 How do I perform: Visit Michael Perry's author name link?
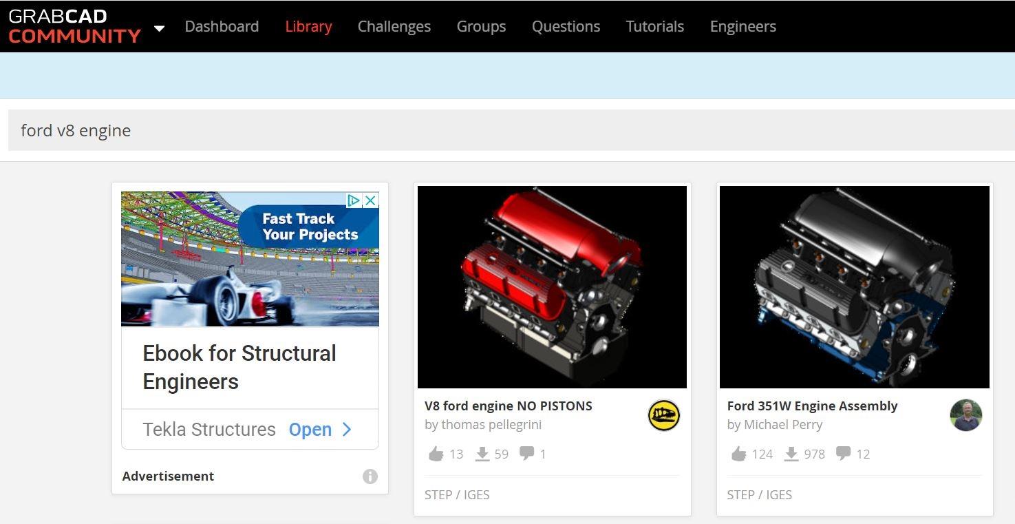[783, 425]
